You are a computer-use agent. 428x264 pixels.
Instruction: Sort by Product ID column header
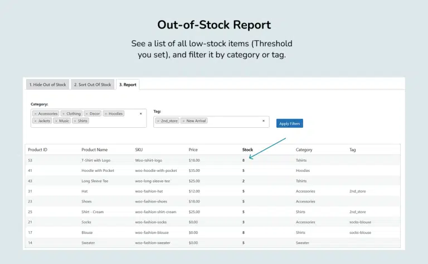[x=38, y=150]
